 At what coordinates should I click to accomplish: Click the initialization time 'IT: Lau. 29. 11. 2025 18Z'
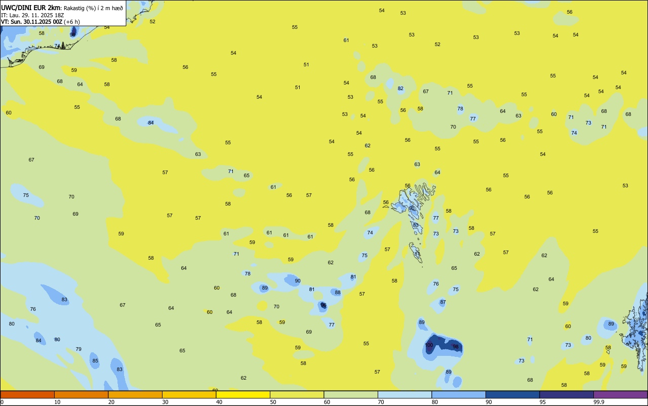[32, 15]
